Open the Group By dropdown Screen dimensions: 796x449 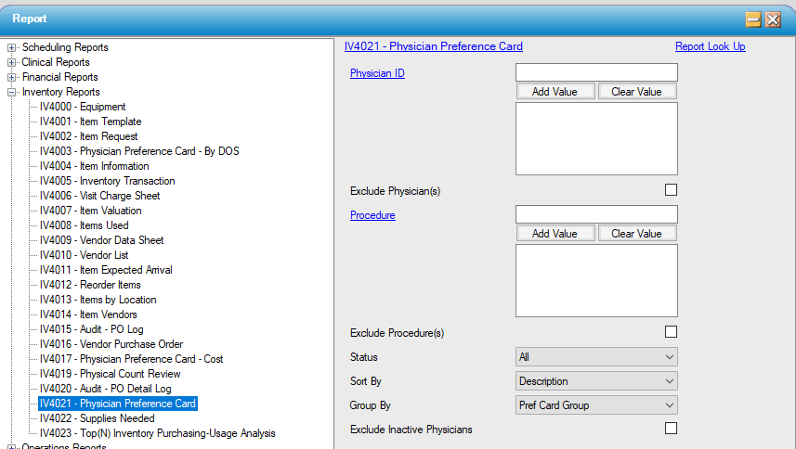coord(596,405)
